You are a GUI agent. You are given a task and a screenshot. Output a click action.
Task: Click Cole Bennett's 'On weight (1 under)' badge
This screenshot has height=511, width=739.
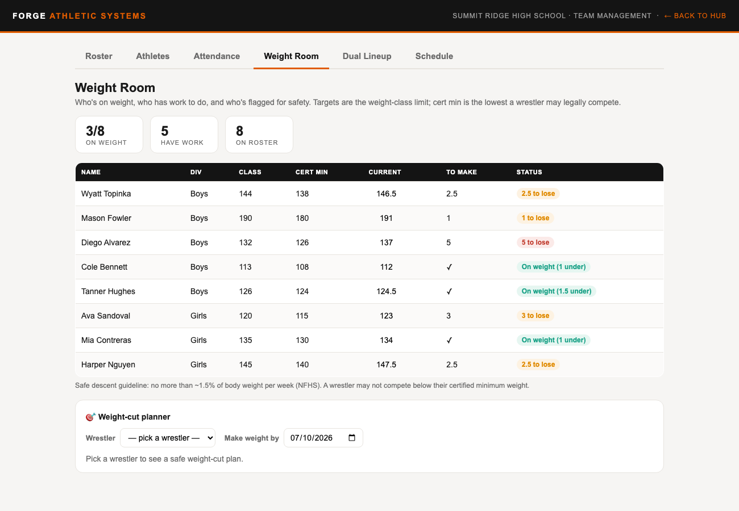pyautogui.click(x=554, y=267)
